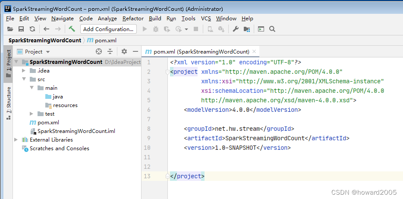Open the Window menu
This screenshot has width=403, height=199.
pos(226,19)
